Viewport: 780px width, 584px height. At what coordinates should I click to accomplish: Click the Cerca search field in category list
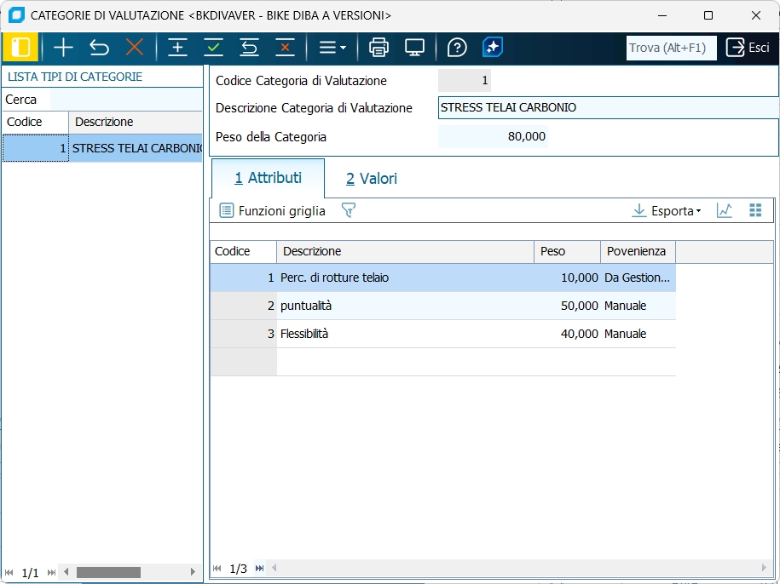(126, 100)
